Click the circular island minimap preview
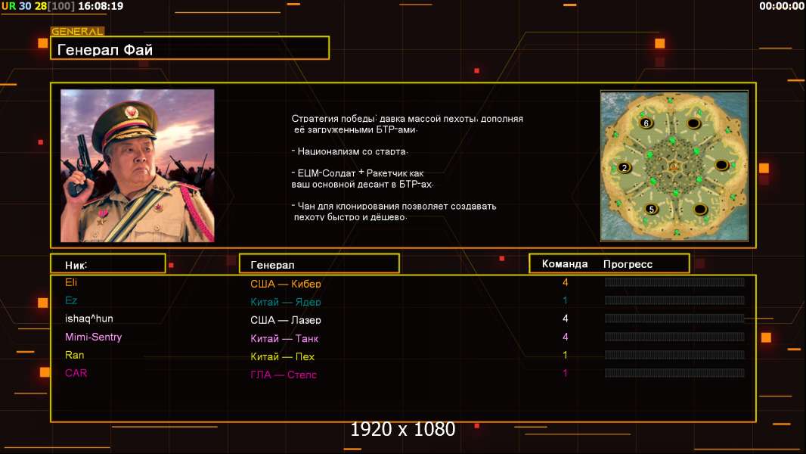This screenshot has width=806, height=454. coord(674,166)
